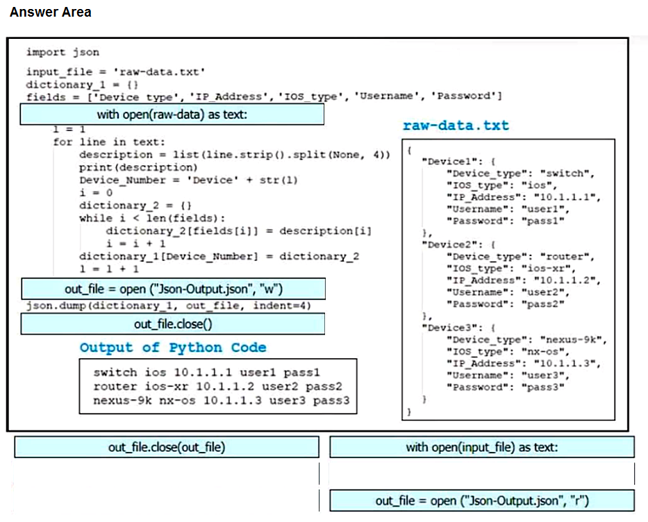Click the Device_Number = 'Device' + str(l) line
The height and width of the screenshot is (522, 648).
pyautogui.click(x=188, y=180)
